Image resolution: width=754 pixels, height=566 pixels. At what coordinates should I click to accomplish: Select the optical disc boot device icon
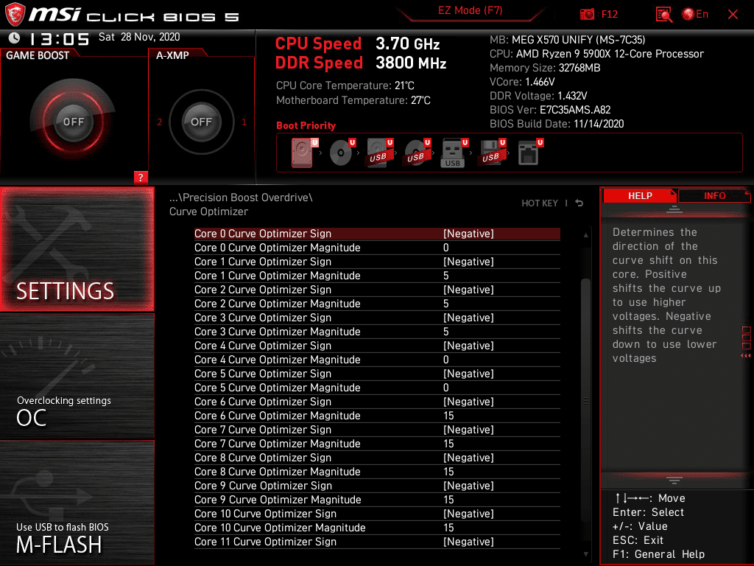click(x=342, y=153)
